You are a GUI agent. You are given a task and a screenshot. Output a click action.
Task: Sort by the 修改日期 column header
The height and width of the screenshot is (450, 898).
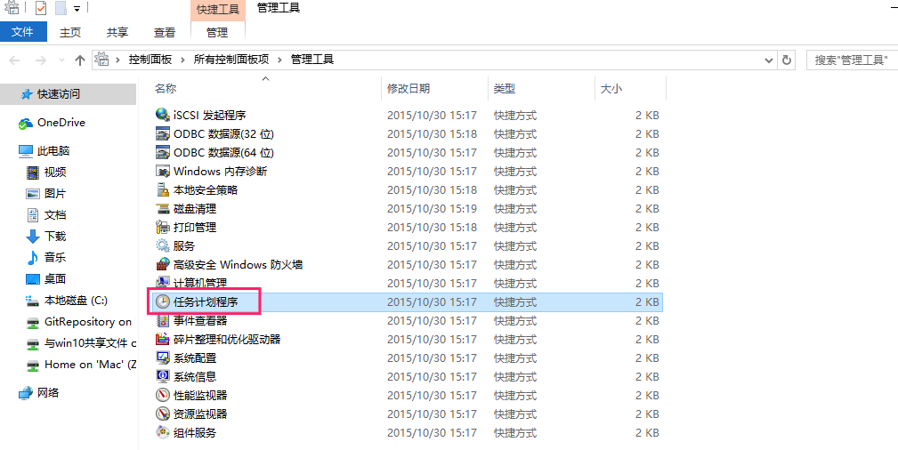tap(409, 88)
